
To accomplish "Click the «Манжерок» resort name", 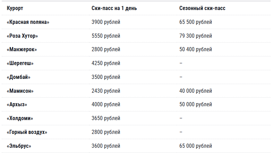I will 22,49.
